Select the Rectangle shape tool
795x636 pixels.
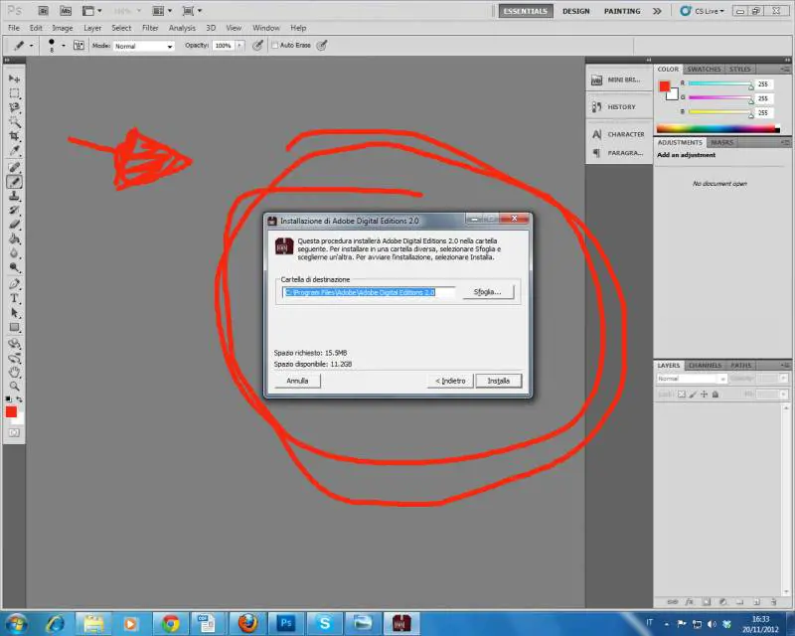pos(14,327)
